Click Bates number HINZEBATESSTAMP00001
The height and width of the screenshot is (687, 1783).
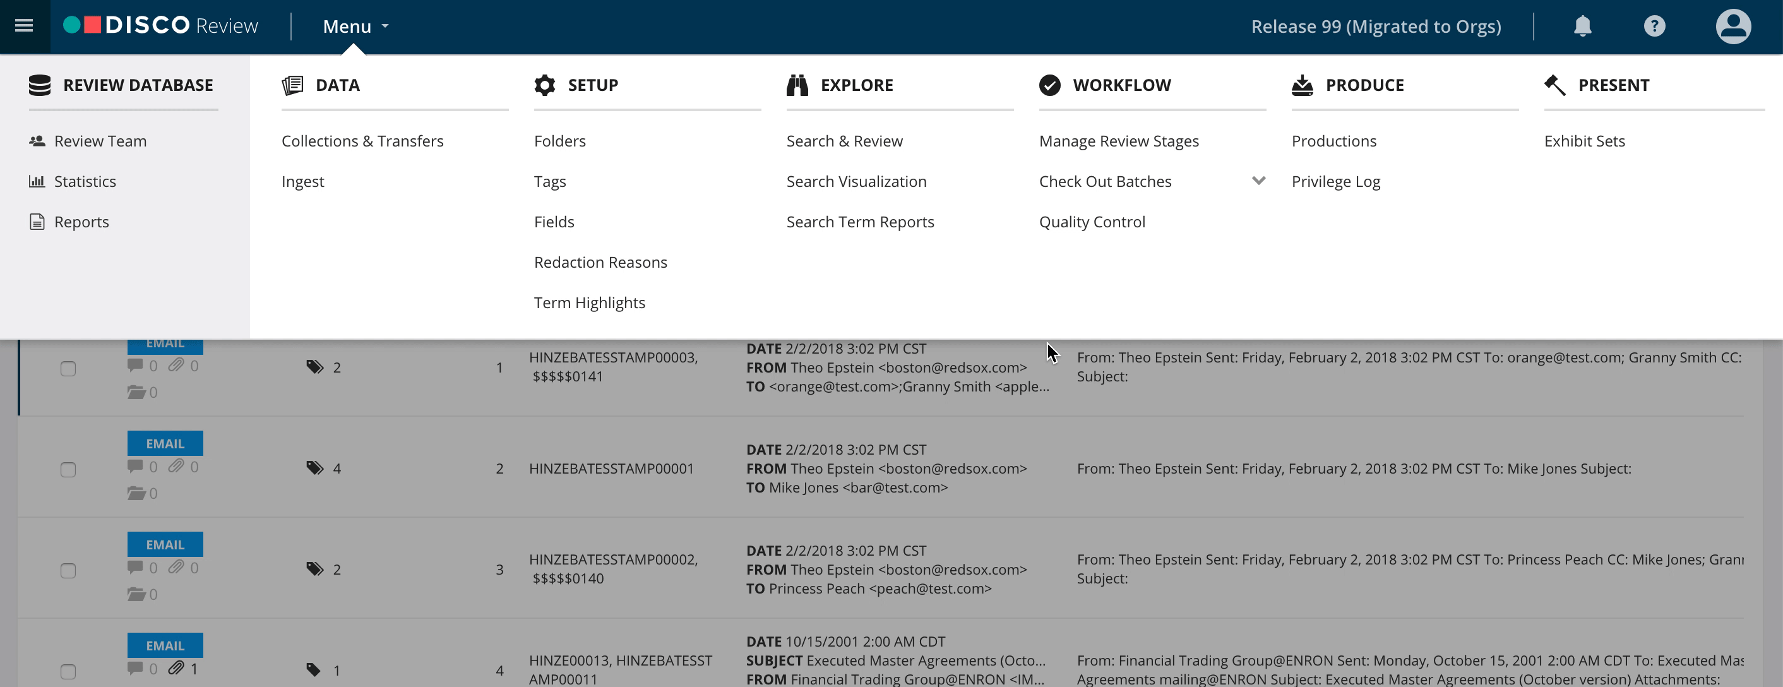611,468
